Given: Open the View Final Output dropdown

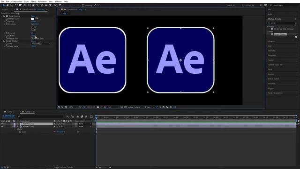Looking at the screenshot, I should click(x=41, y=44).
